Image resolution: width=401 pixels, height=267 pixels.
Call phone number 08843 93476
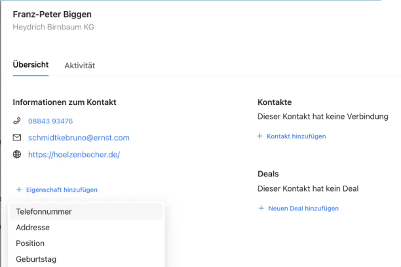(x=50, y=121)
